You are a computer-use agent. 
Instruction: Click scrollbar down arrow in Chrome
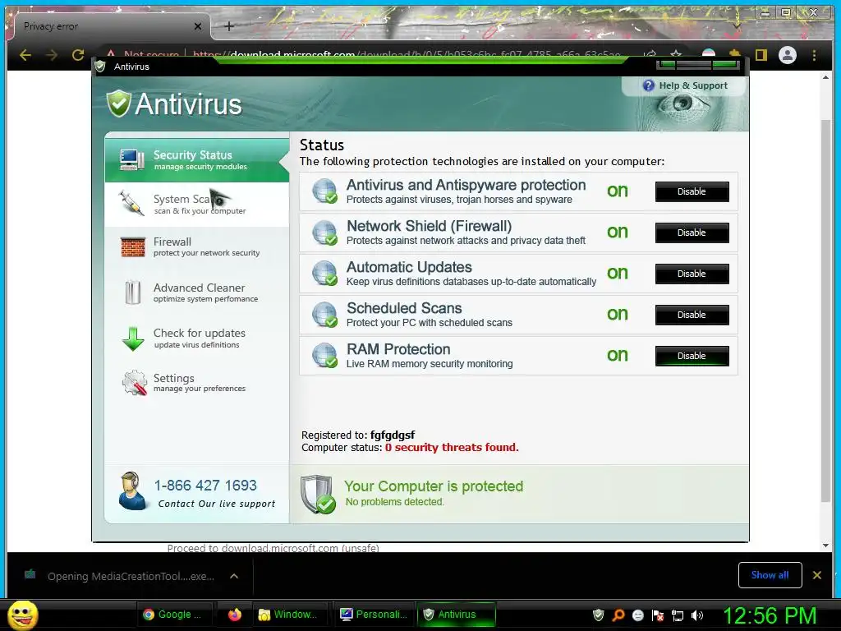pyautogui.click(x=825, y=546)
